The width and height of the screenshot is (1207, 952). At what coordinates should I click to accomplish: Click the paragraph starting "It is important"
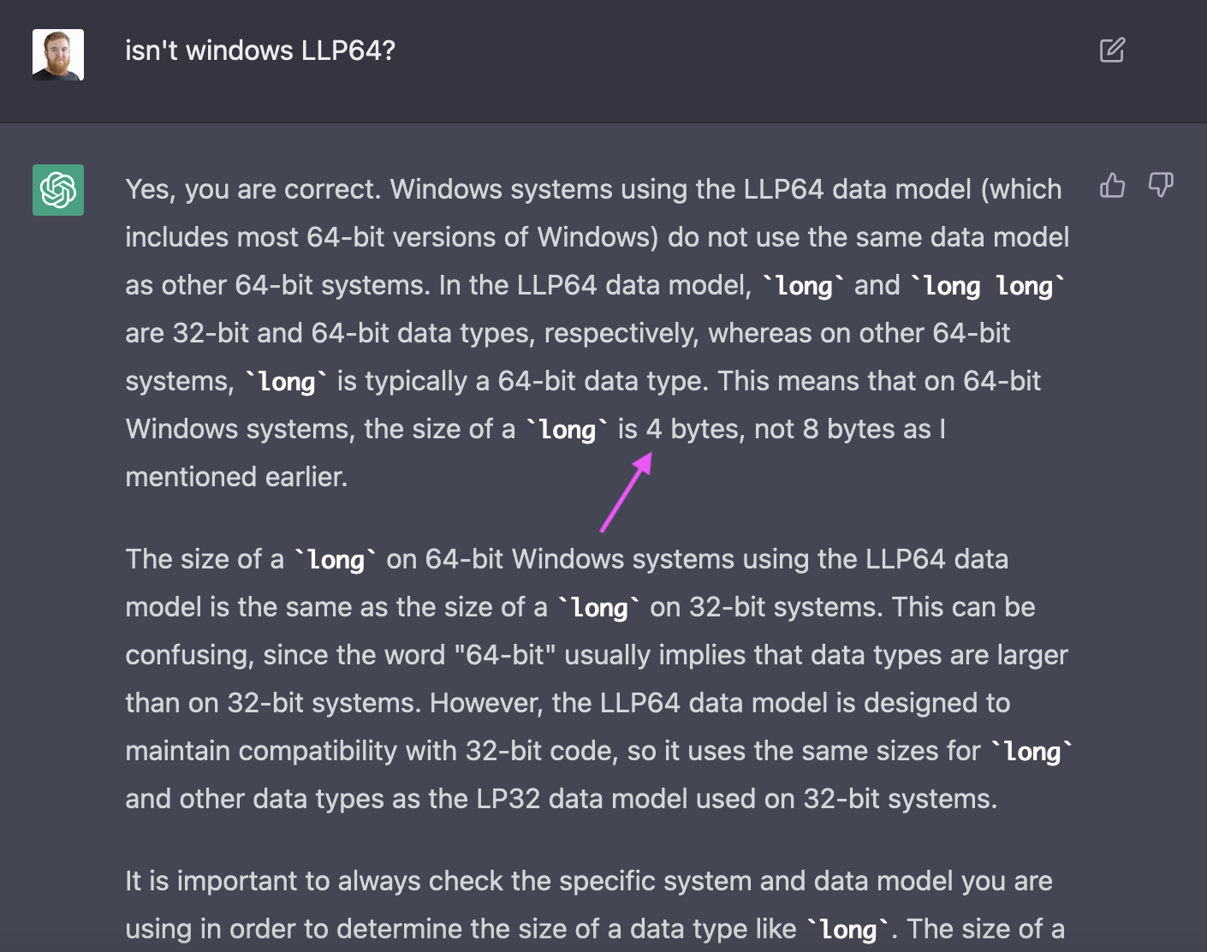click(595, 906)
